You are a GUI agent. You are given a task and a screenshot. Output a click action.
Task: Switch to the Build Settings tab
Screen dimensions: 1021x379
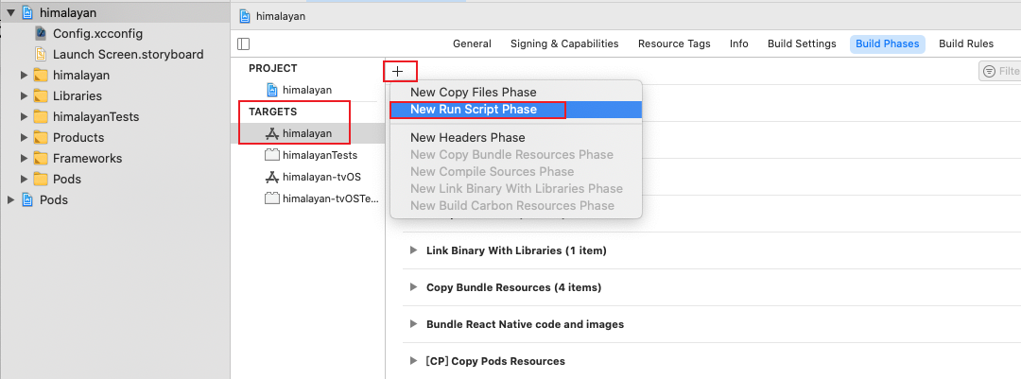pos(802,43)
